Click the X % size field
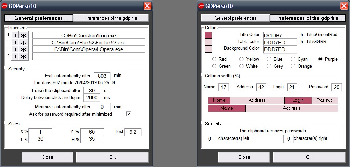This screenshot has width=350, height=167. point(40,132)
